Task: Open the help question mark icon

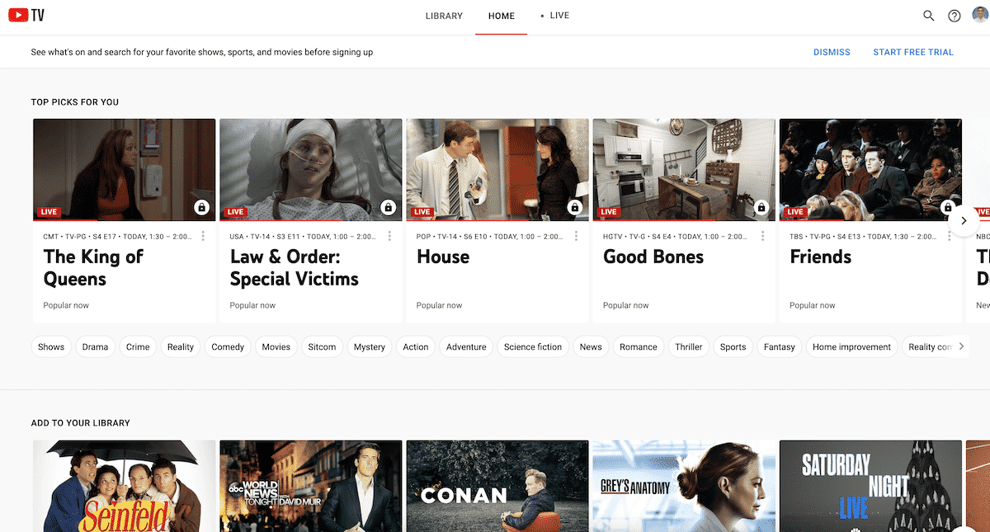Action: pyautogui.click(x=955, y=16)
